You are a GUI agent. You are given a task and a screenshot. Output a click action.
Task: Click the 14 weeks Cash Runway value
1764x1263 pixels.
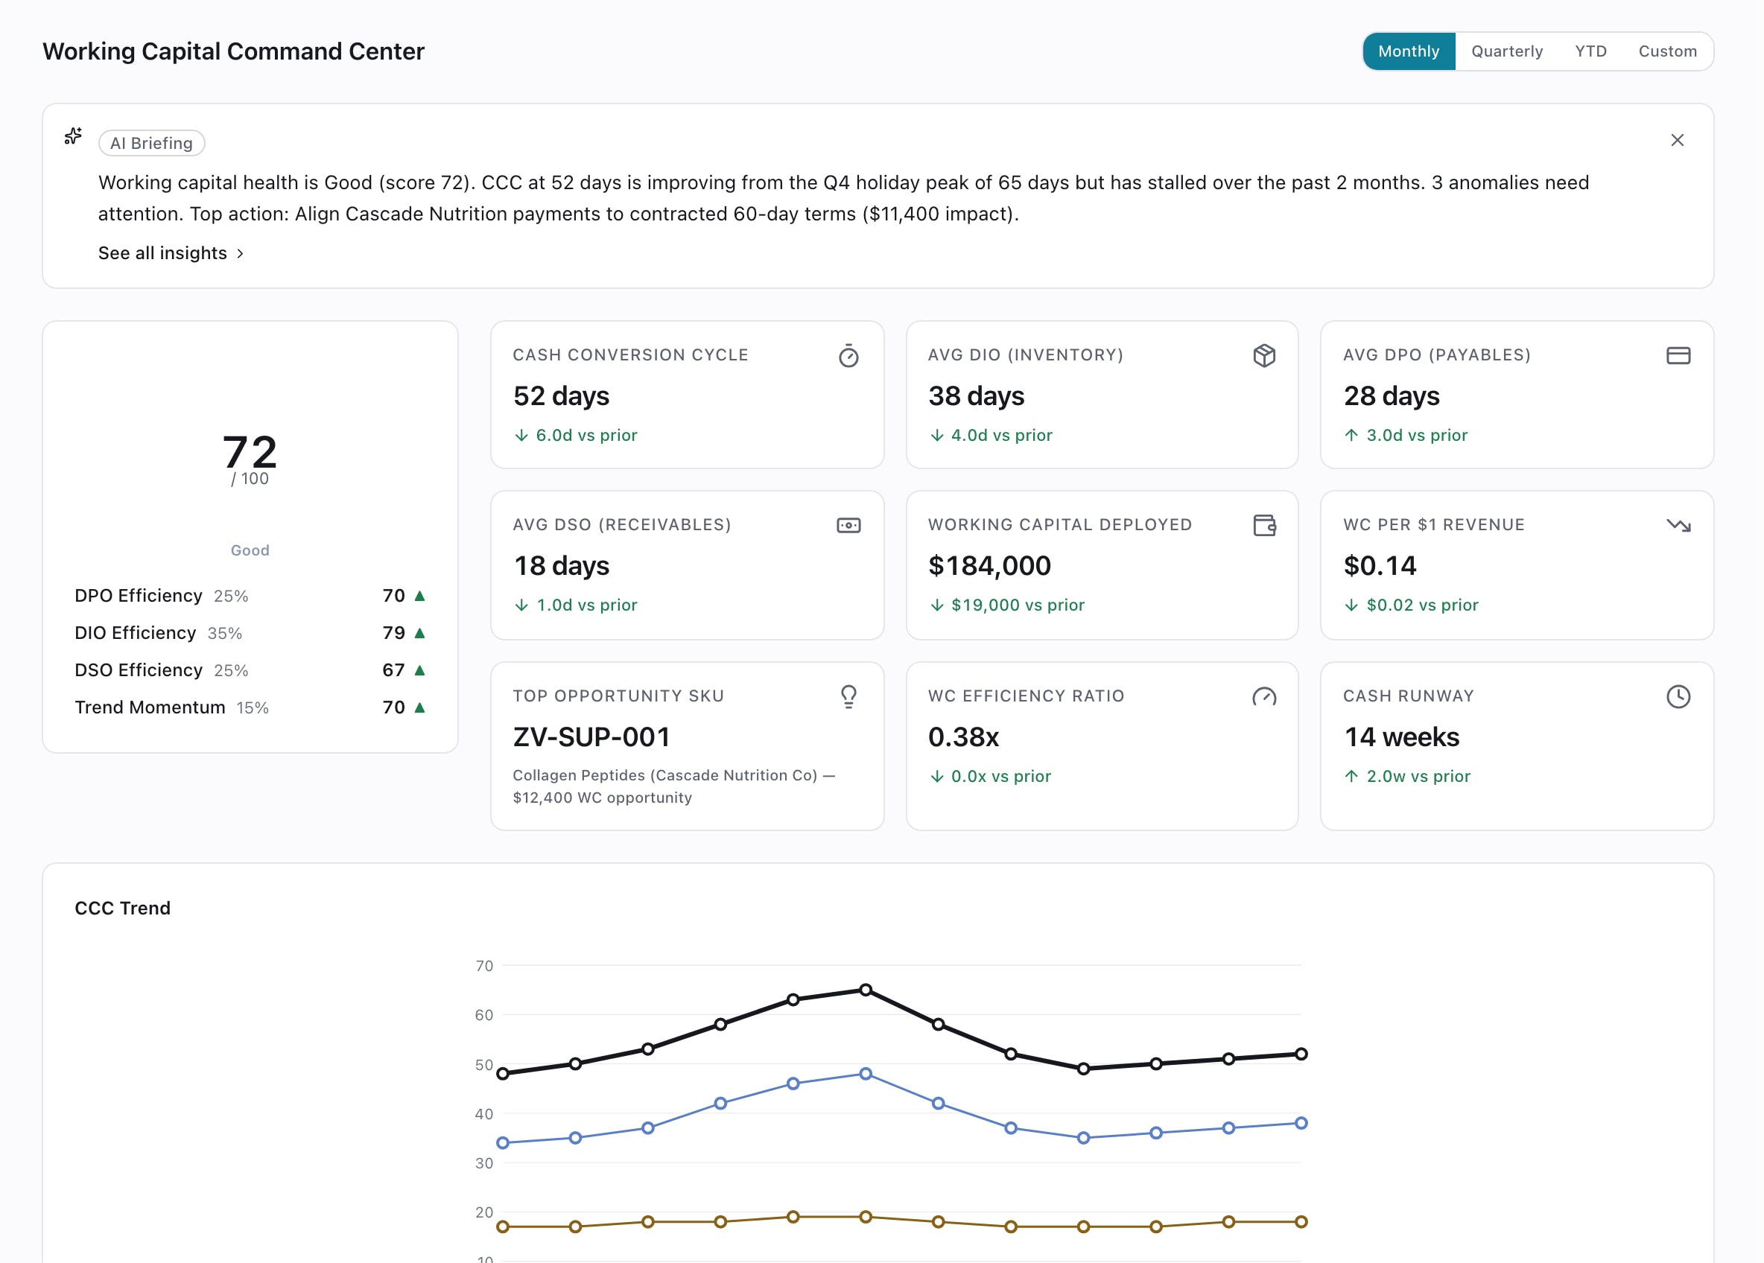click(1401, 737)
